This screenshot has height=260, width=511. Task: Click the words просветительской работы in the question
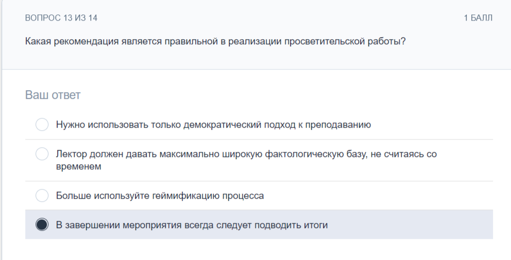point(345,42)
